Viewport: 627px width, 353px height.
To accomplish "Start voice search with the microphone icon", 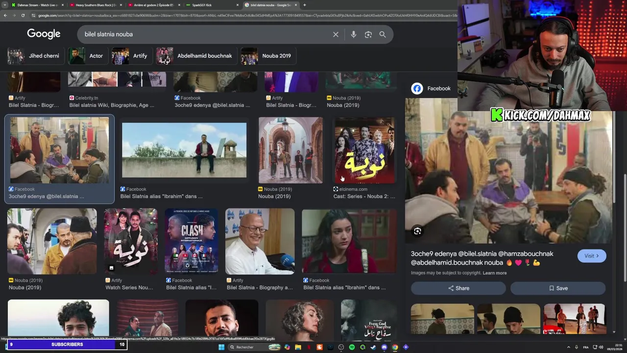I will pyautogui.click(x=353, y=34).
